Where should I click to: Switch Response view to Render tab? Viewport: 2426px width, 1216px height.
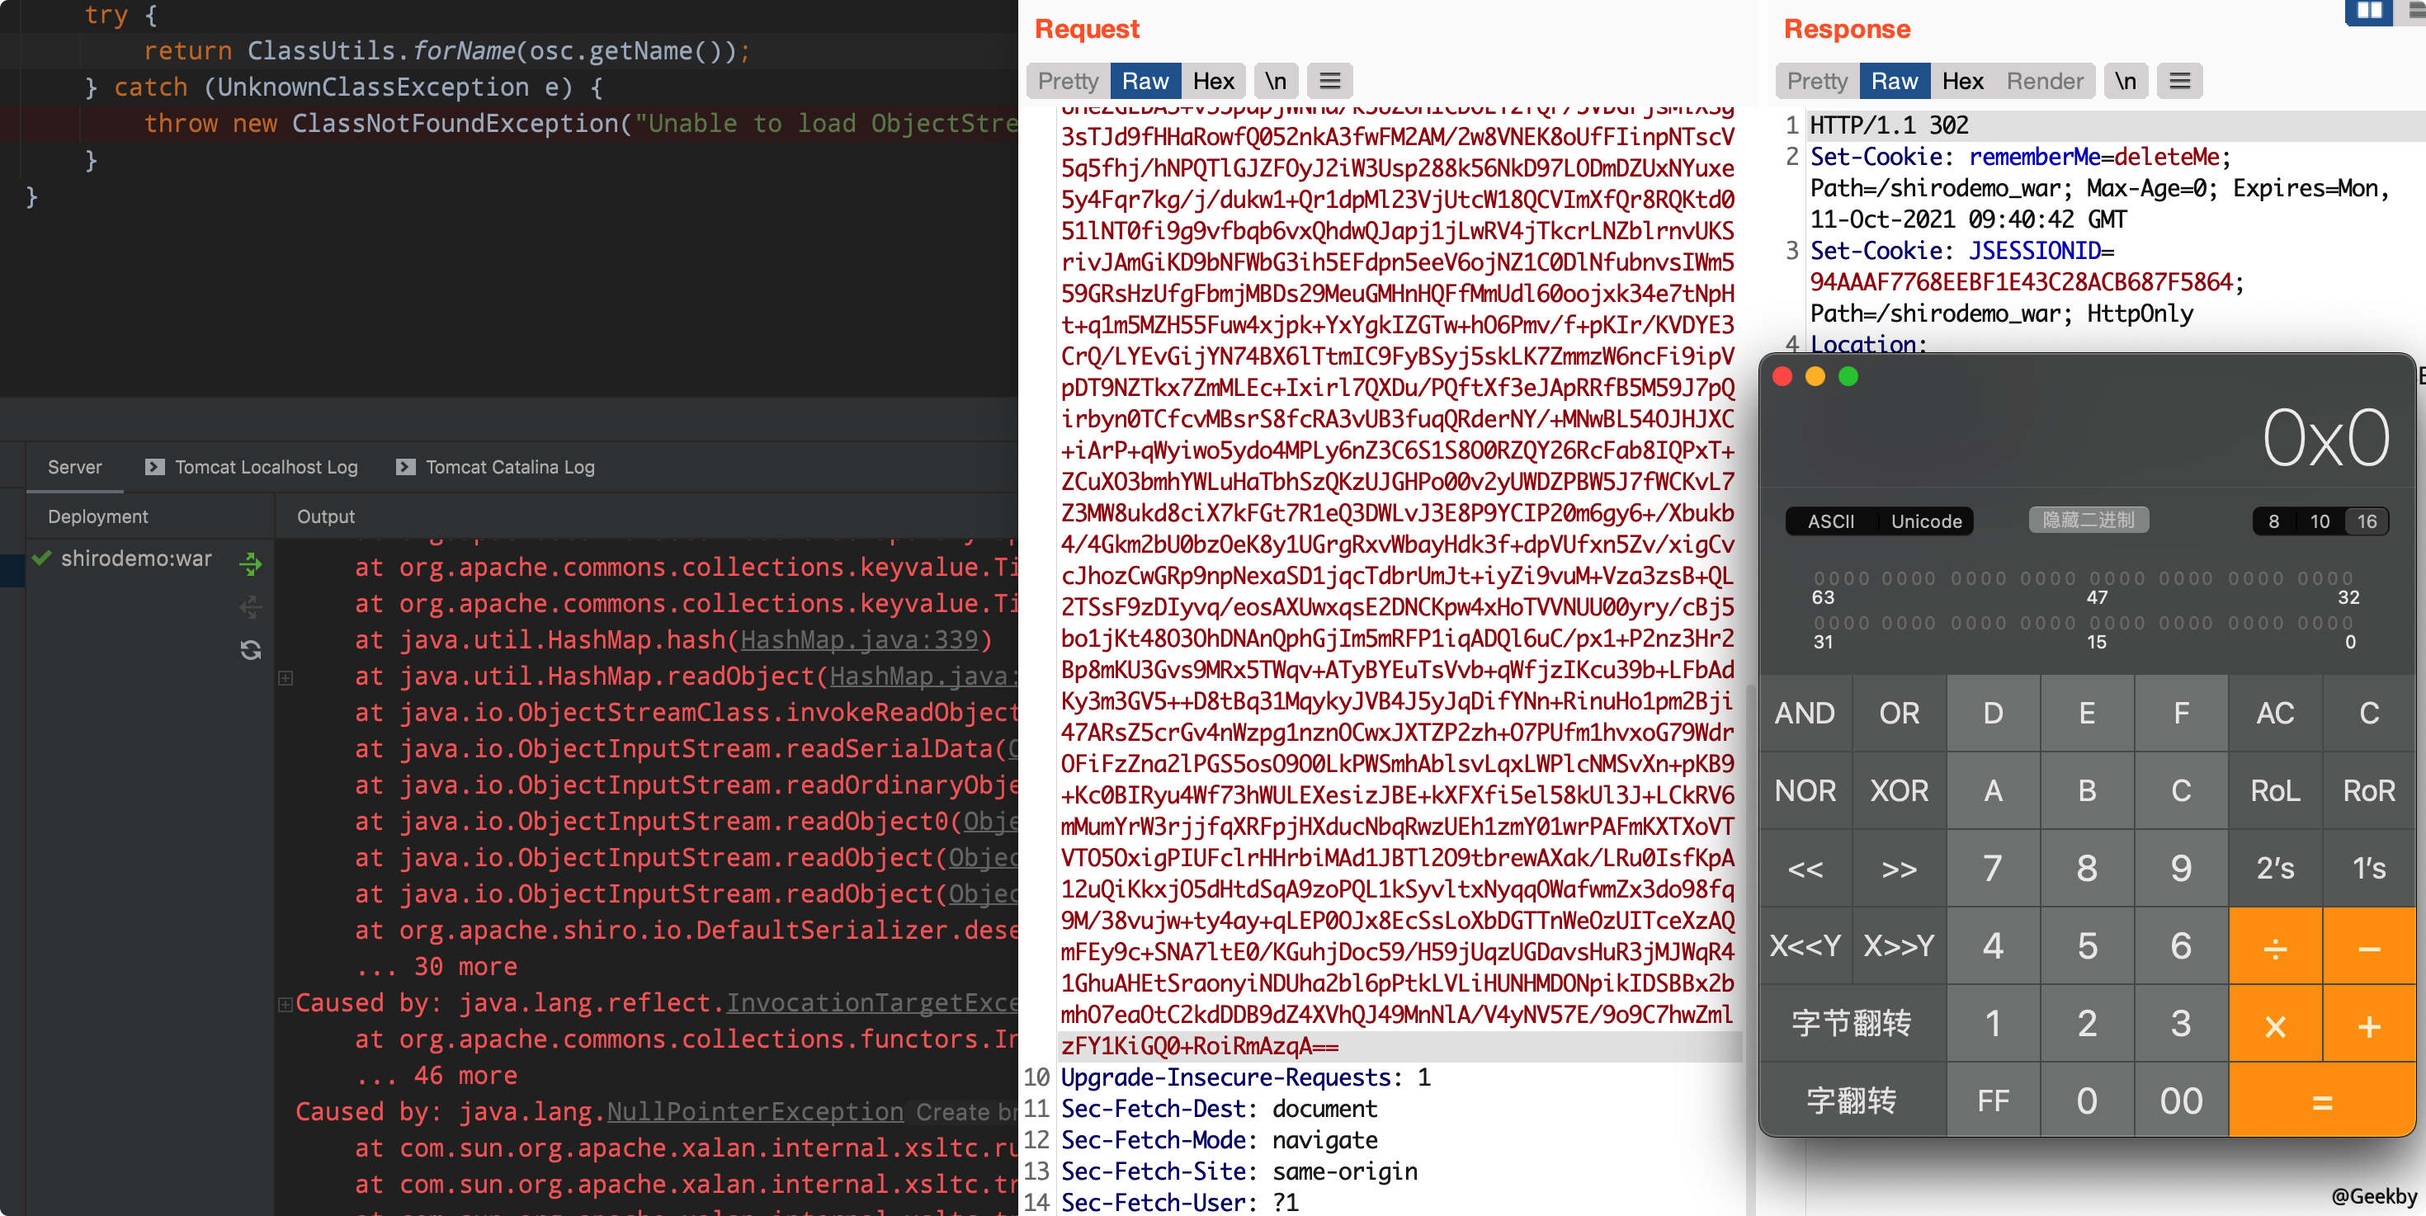(2044, 81)
